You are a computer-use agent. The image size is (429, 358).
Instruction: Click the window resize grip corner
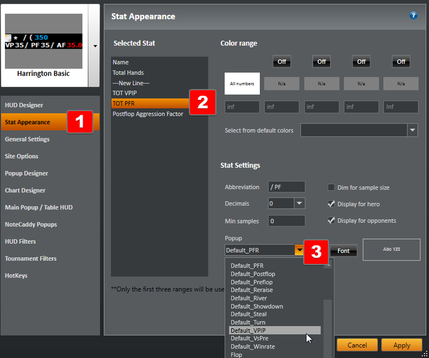426,354
